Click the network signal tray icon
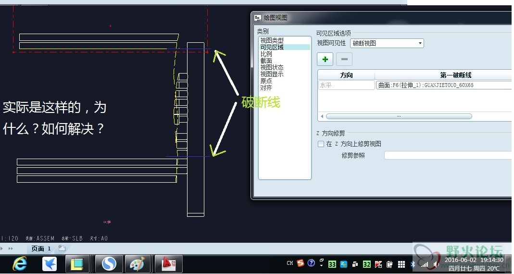Screen dimensions: 514x274 425,264
